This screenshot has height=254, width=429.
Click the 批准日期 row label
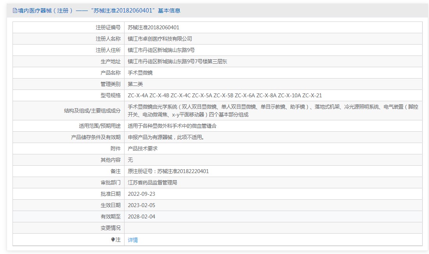(x=110, y=194)
